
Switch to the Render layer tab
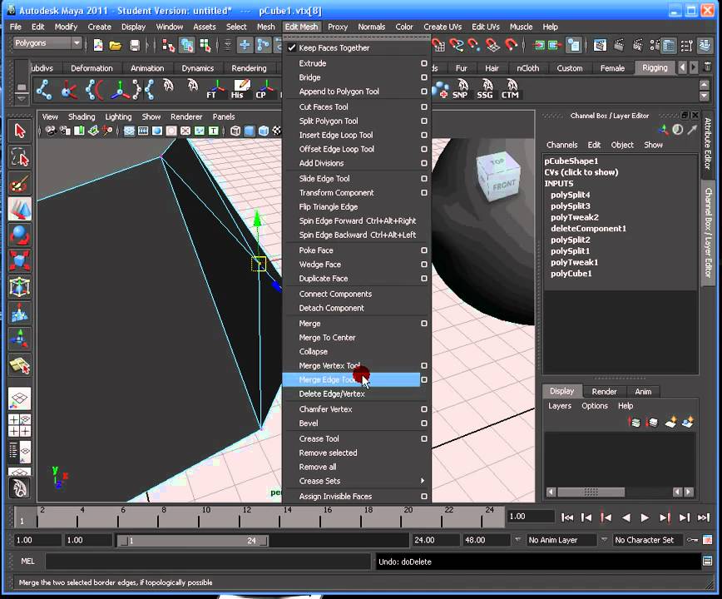[604, 391]
